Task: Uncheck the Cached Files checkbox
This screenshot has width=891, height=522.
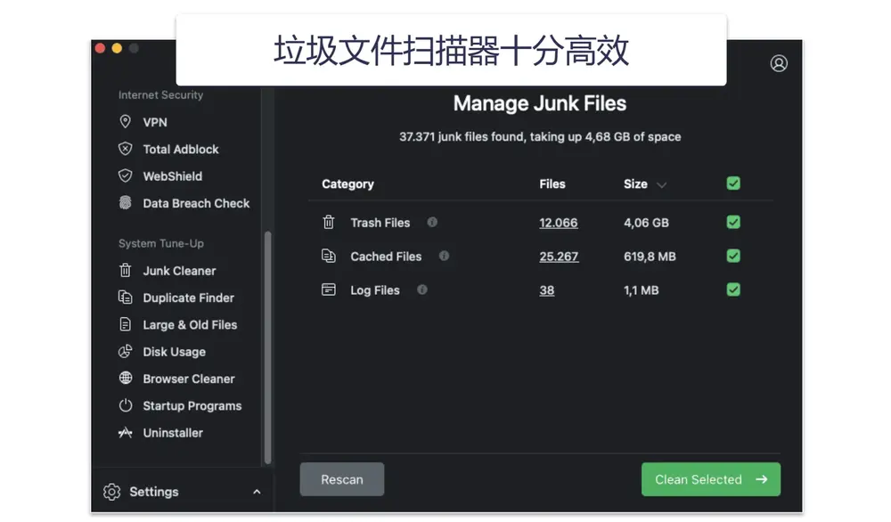Action: click(733, 256)
